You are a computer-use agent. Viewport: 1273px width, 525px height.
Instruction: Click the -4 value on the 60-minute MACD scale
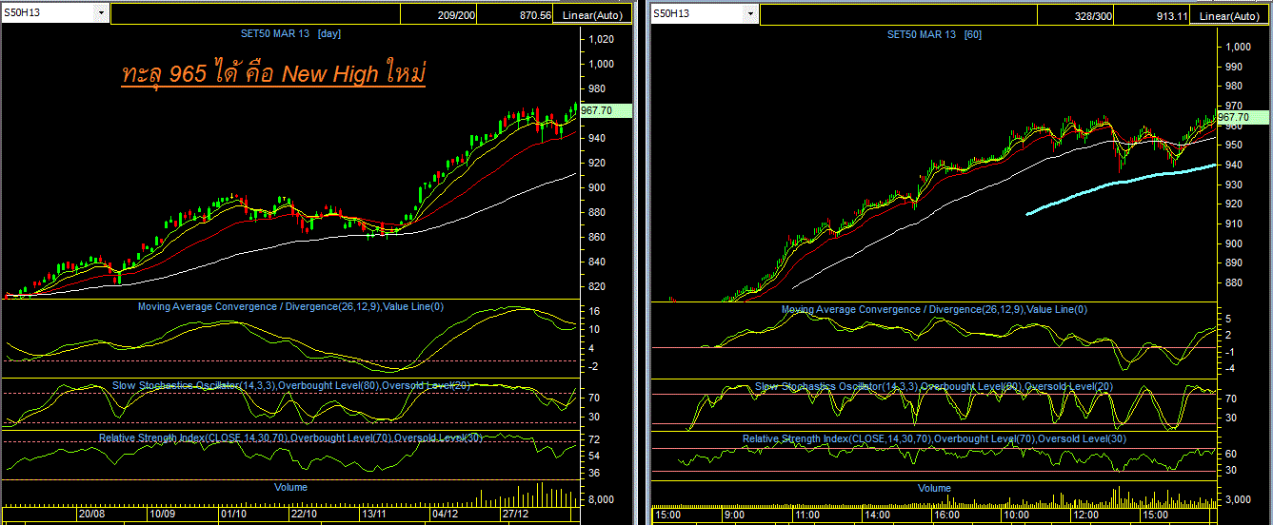coord(1229,368)
